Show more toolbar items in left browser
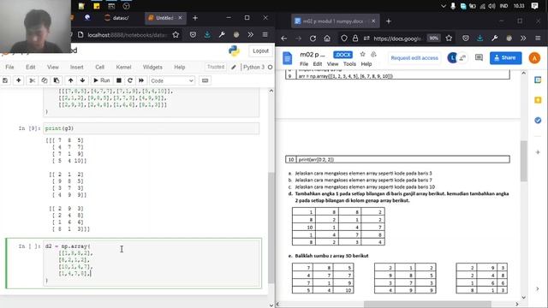The height and width of the screenshot is (308, 548). [x=250, y=34]
